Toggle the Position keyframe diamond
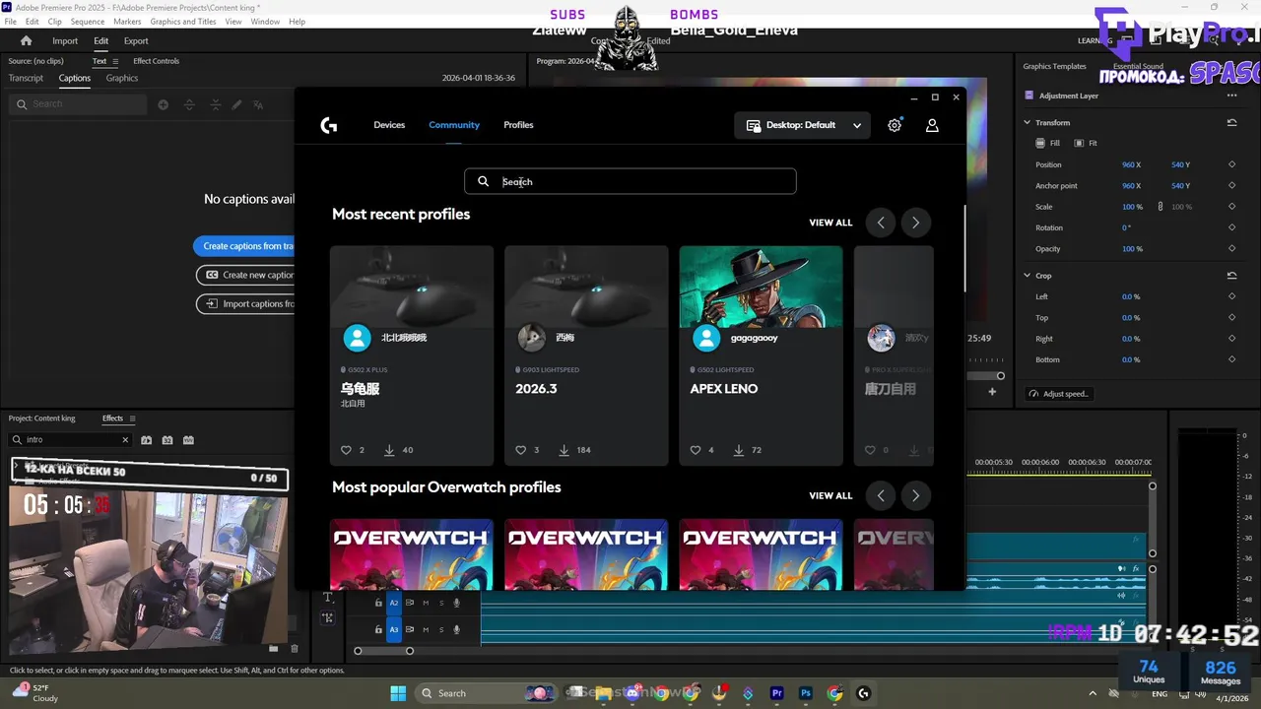This screenshot has height=709, width=1261. click(1231, 164)
